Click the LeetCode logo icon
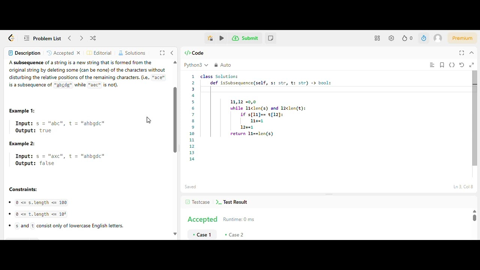 pos(11,38)
